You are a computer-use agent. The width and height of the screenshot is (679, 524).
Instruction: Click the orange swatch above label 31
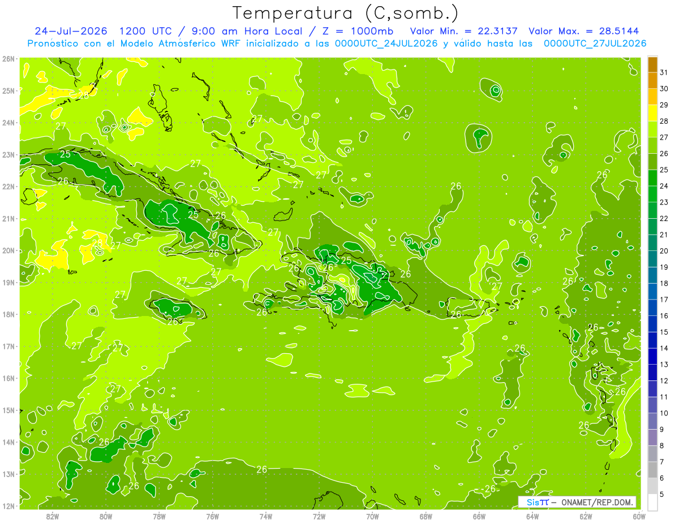pos(652,65)
